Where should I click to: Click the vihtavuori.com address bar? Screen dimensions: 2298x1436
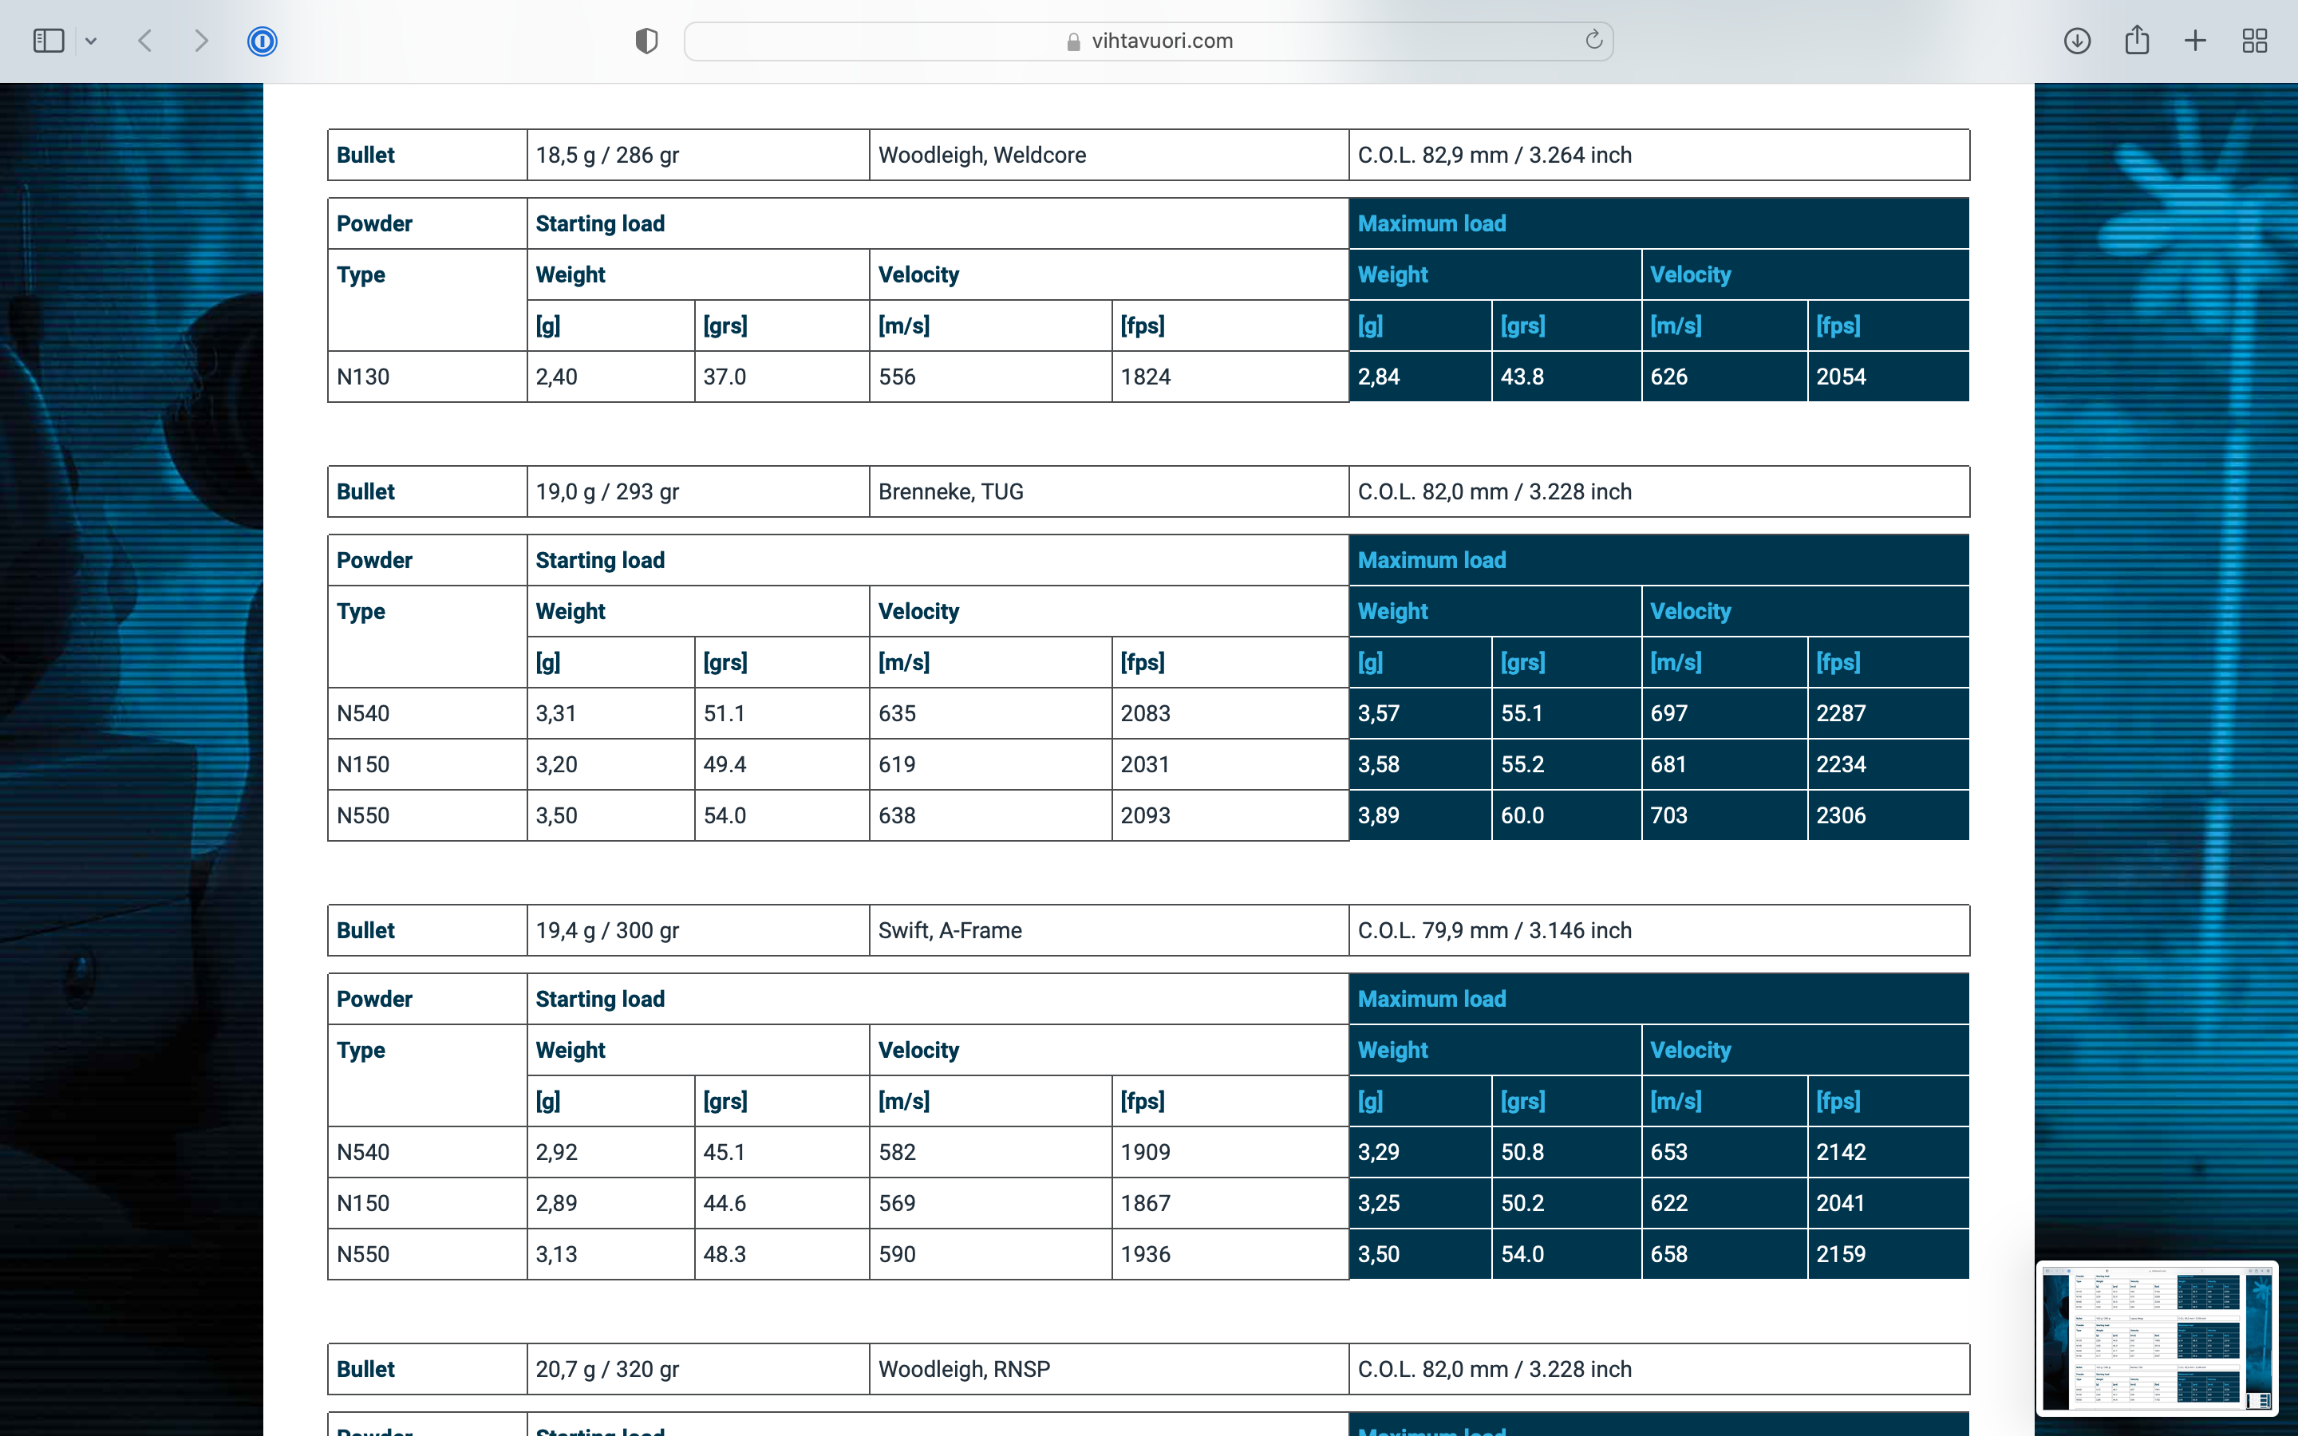[1148, 41]
